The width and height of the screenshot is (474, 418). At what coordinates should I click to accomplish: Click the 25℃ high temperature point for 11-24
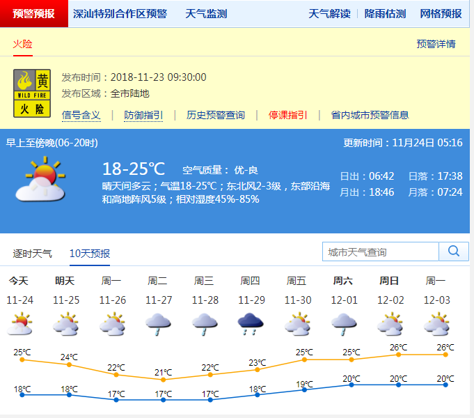click(22, 359)
